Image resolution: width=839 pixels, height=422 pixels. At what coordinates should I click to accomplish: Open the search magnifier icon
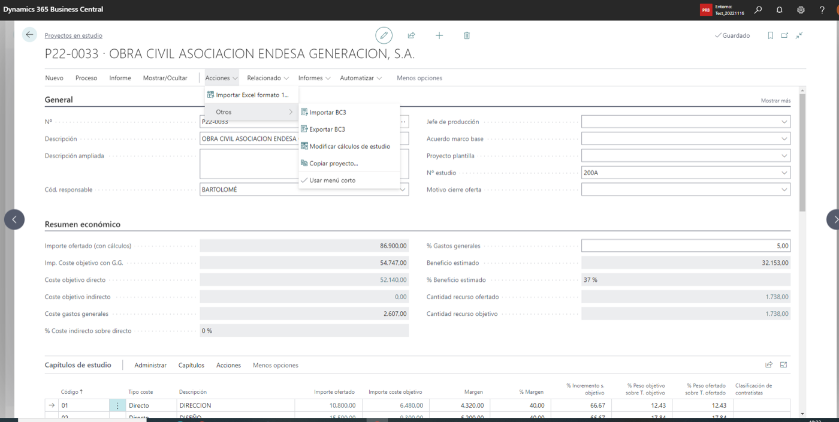click(x=758, y=10)
